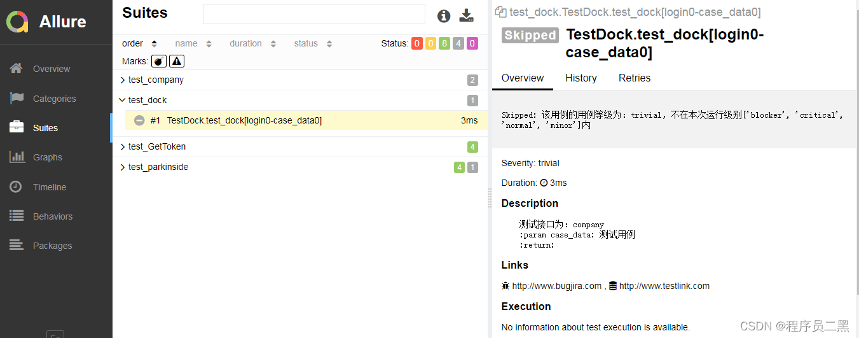Expand the test_company suite
The image size is (859, 338).
point(123,80)
